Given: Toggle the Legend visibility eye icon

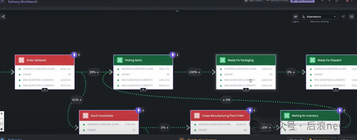Looking at the screenshot, I should pyautogui.click(x=296, y=17).
